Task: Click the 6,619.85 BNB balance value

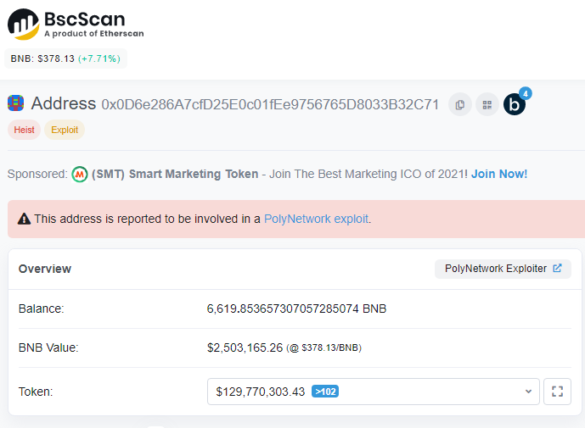Action: pos(296,308)
